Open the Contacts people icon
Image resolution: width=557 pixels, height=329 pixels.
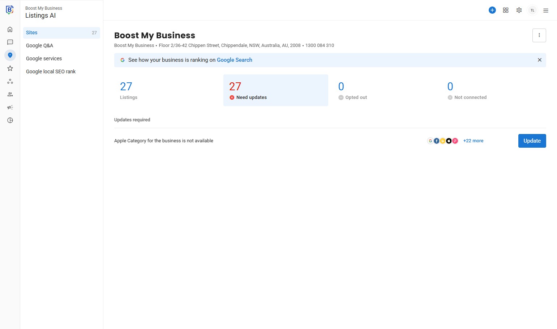click(10, 94)
